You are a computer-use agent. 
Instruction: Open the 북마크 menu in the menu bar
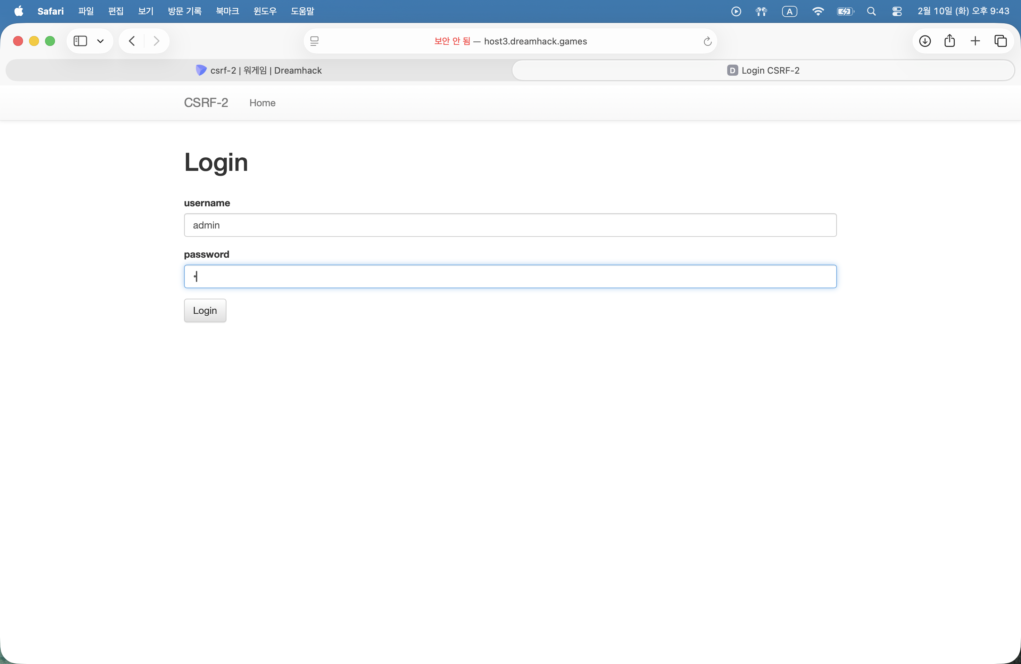click(227, 11)
